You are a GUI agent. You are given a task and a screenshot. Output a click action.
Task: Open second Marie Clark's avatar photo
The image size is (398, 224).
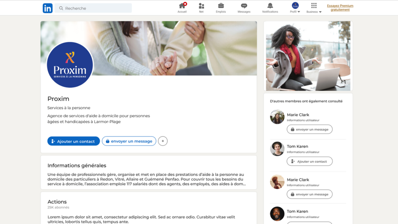[x=277, y=182]
